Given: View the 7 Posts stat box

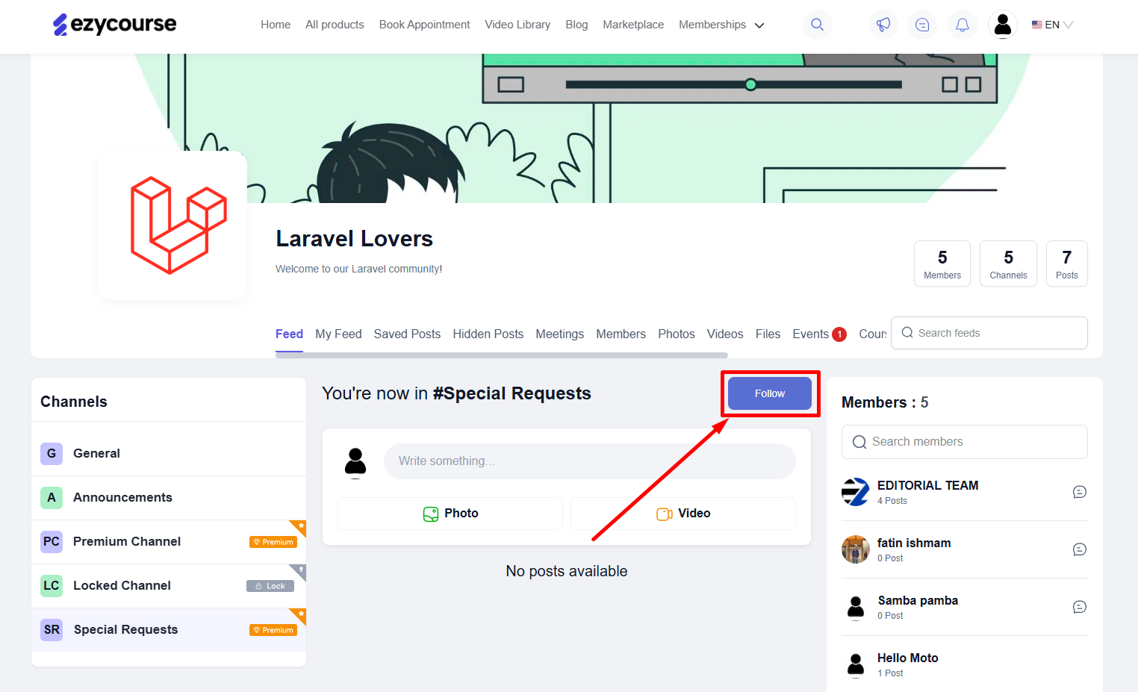Looking at the screenshot, I should point(1067,264).
